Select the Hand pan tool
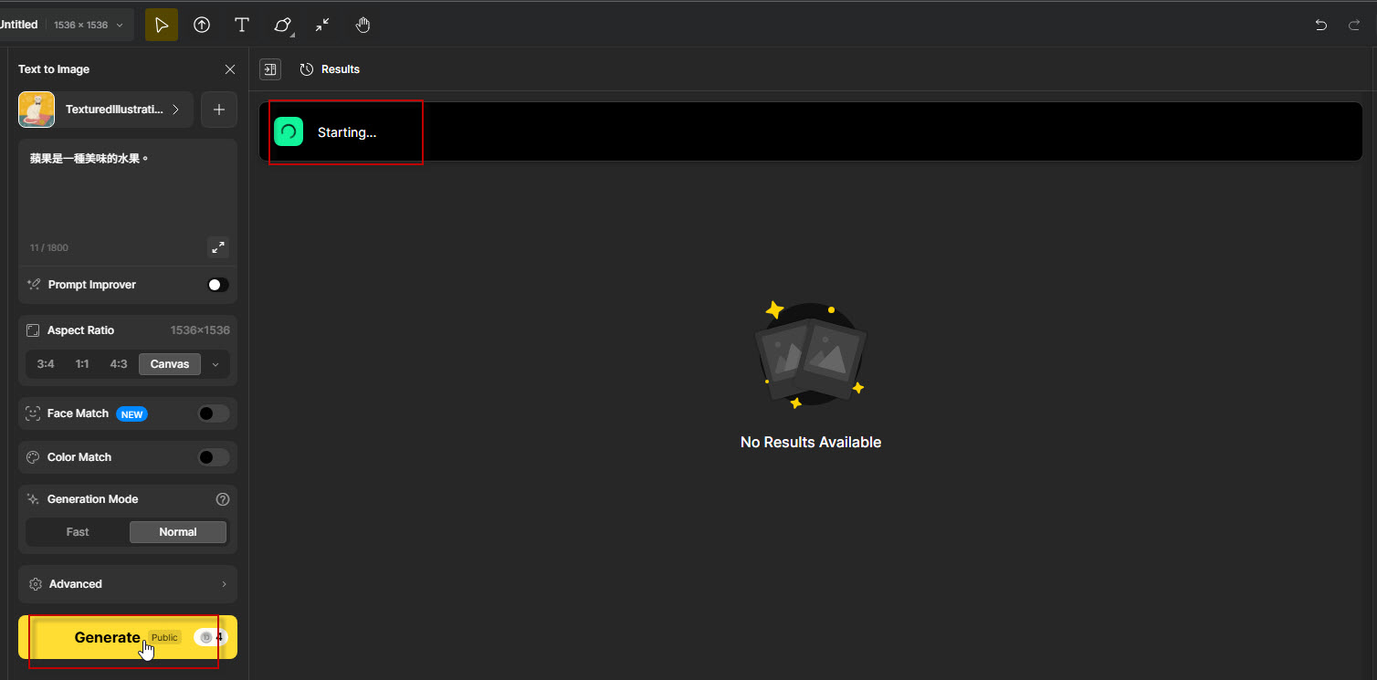Viewport: 1377px width, 680px height. pyautogui.click(x=363, y=25)
